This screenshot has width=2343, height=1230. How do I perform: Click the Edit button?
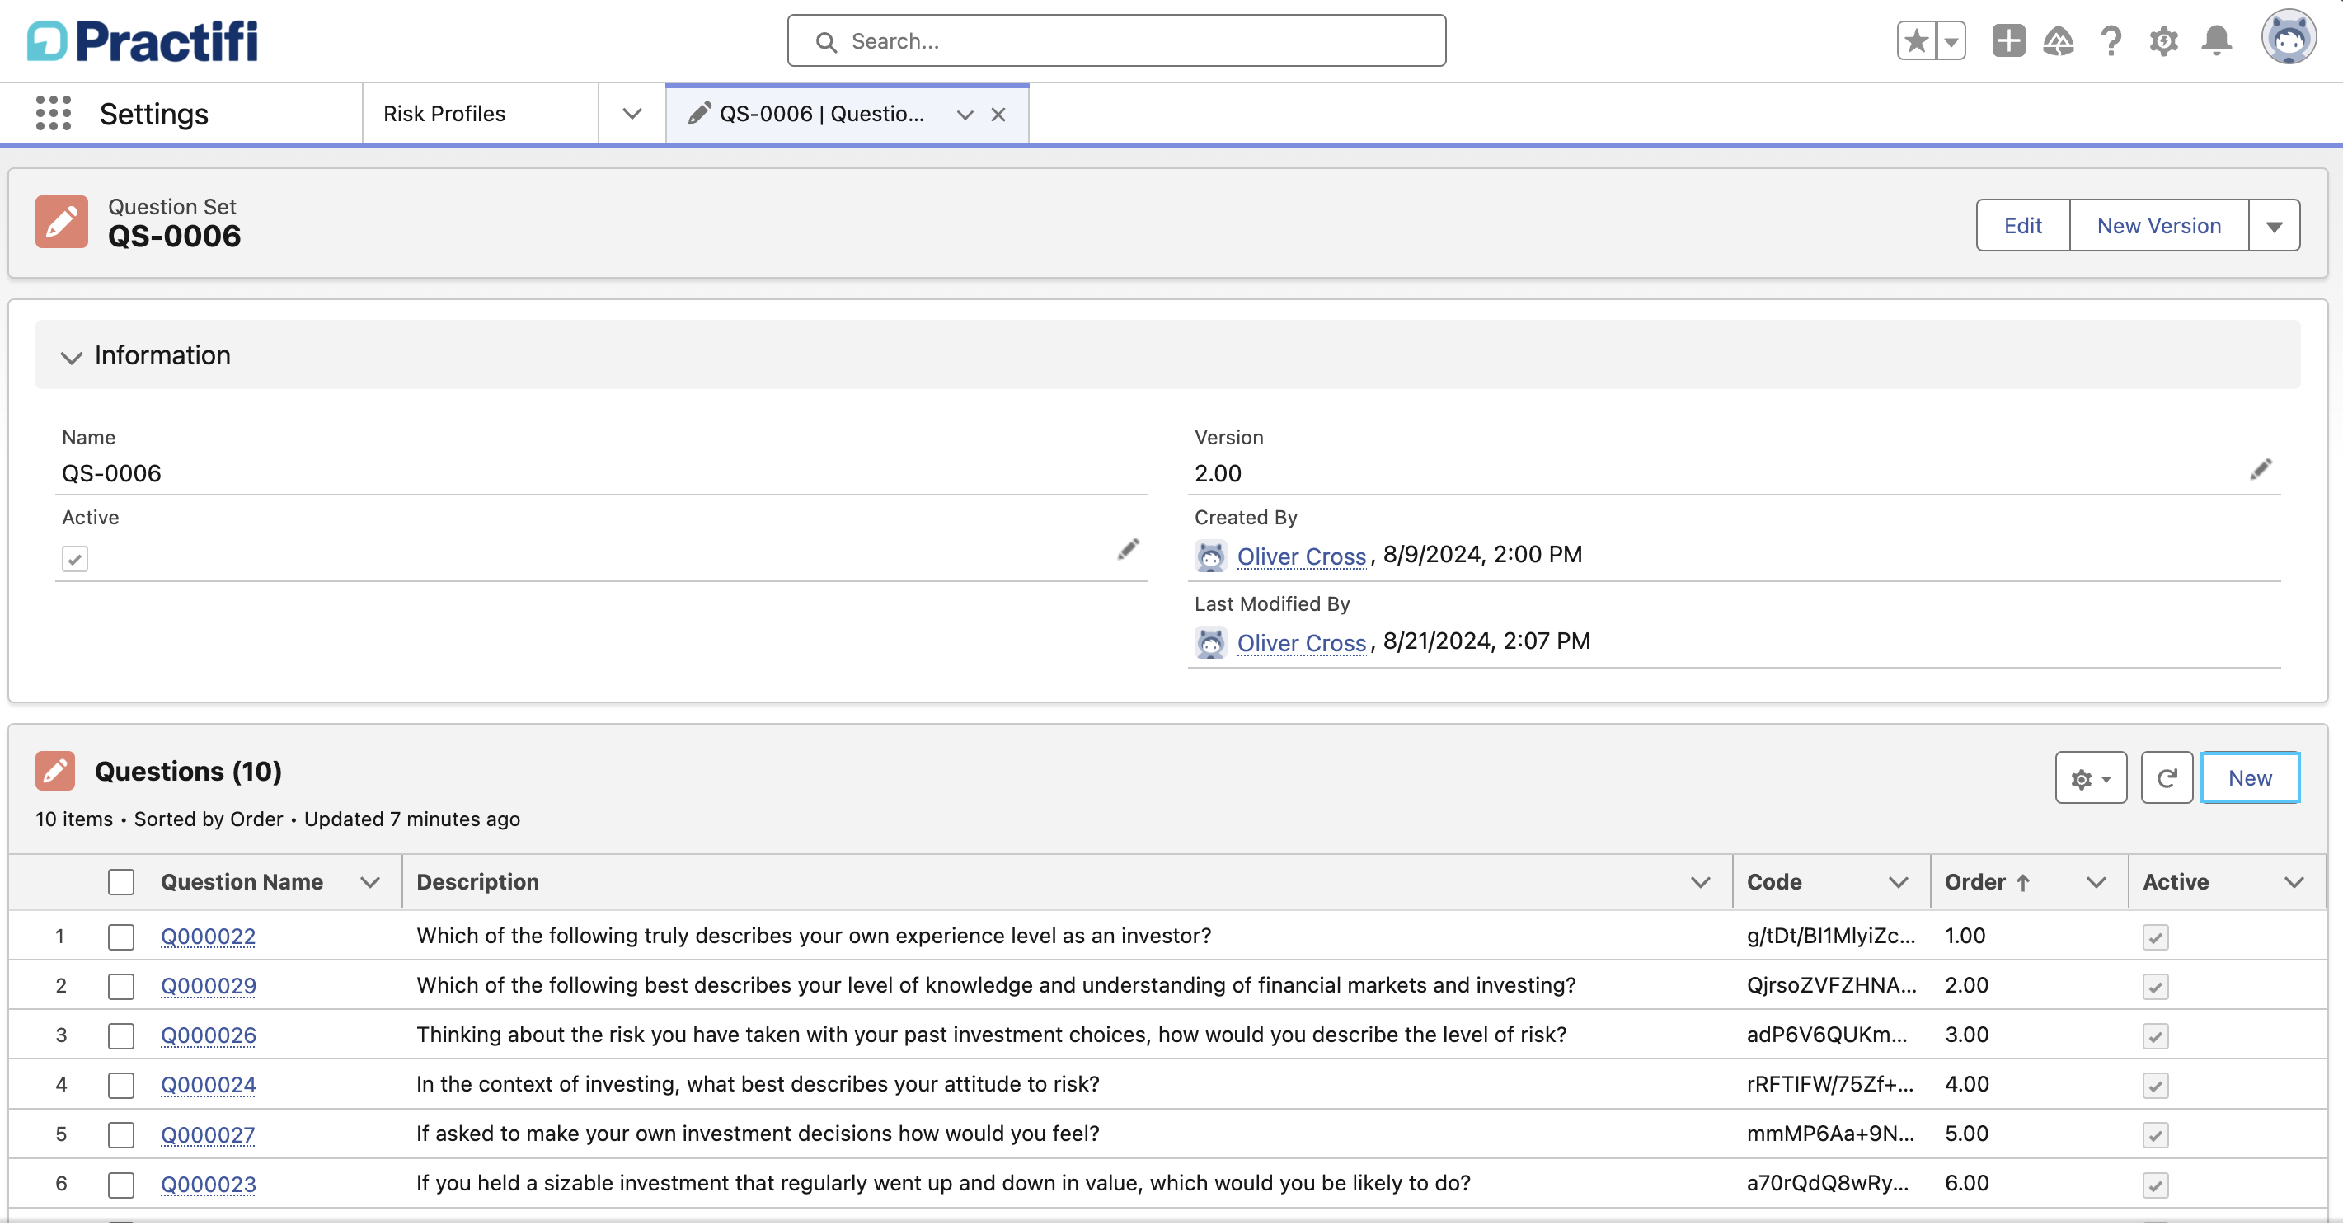pyautogui.click(x=2023, y=226)
